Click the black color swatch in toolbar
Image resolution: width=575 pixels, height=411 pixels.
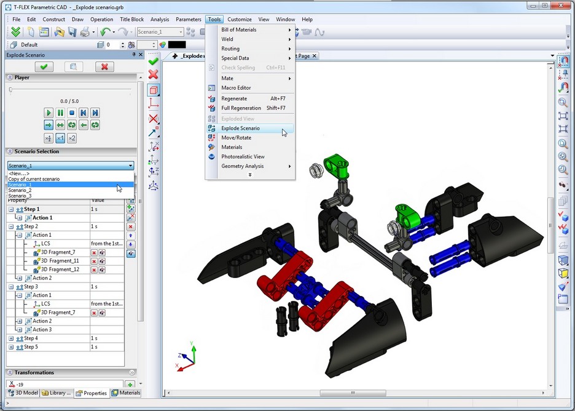pyautogui.click(x=177, y=45)
